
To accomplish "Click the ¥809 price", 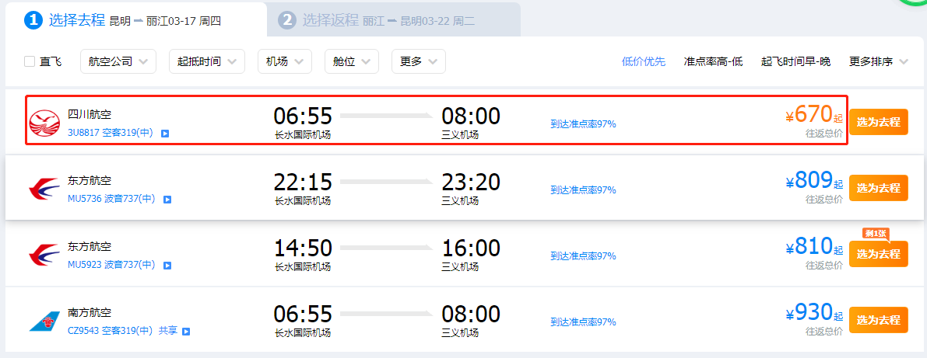I will coord(814,180).
